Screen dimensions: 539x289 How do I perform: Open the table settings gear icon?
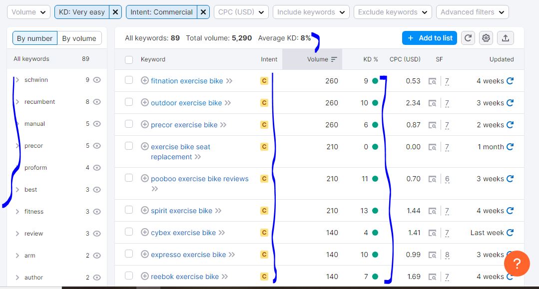[486, 38]
